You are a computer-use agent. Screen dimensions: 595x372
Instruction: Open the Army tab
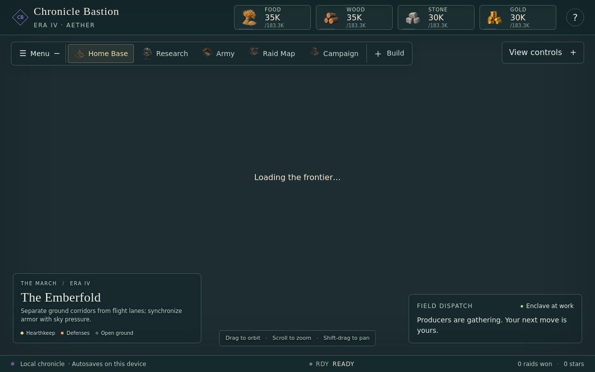tap(219, 54)
